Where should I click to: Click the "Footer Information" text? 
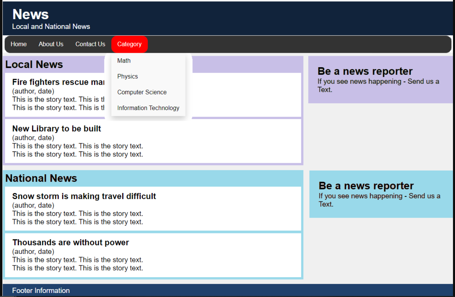coord(41,291)
